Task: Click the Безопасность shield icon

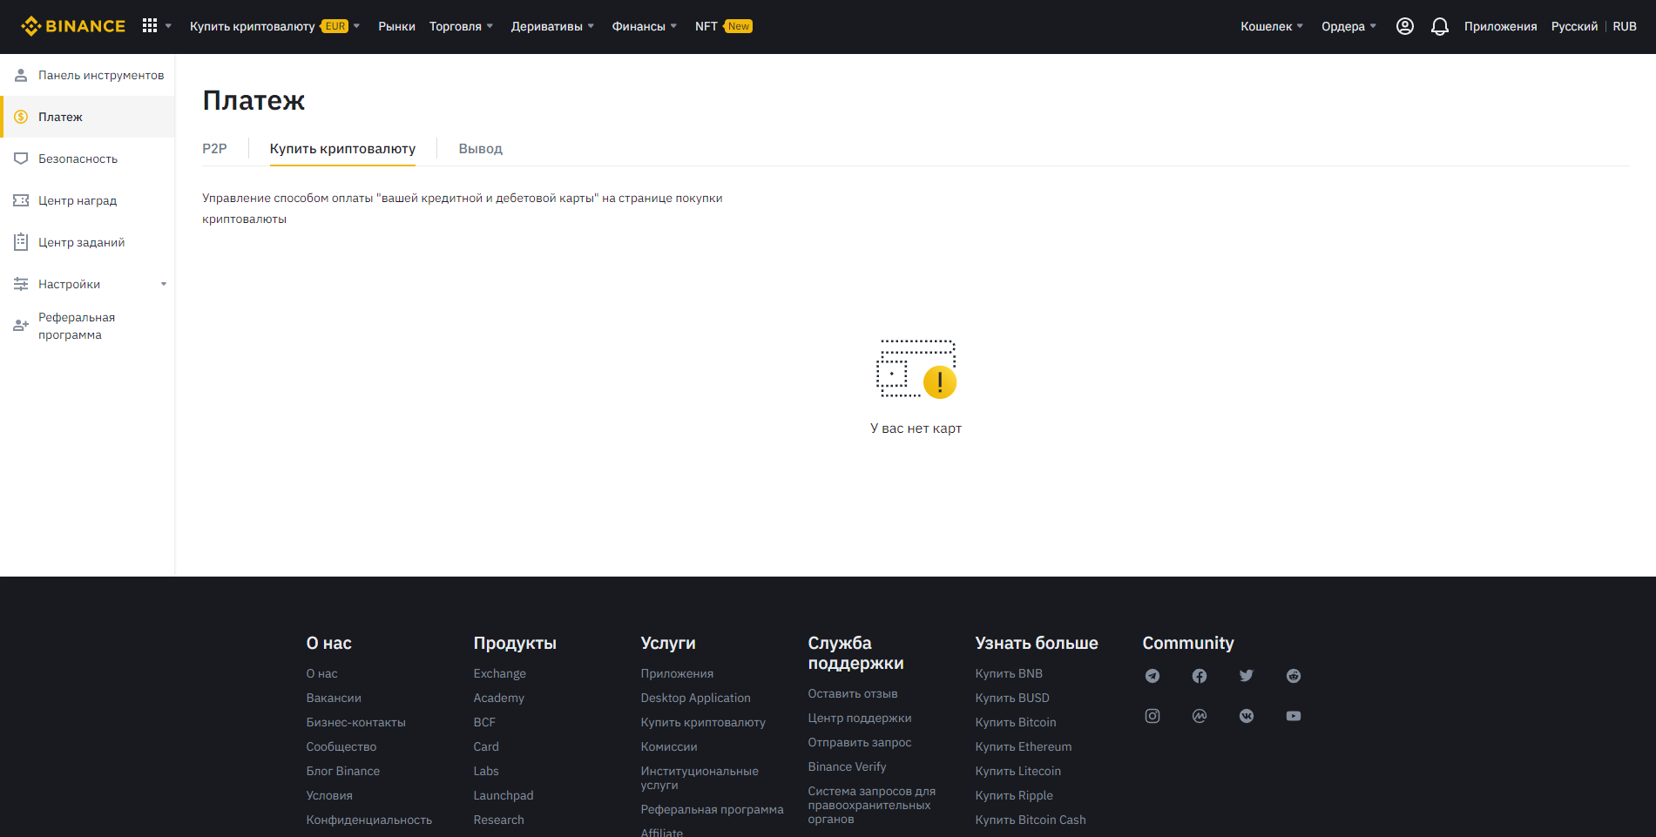Action: tap(21, 159)
